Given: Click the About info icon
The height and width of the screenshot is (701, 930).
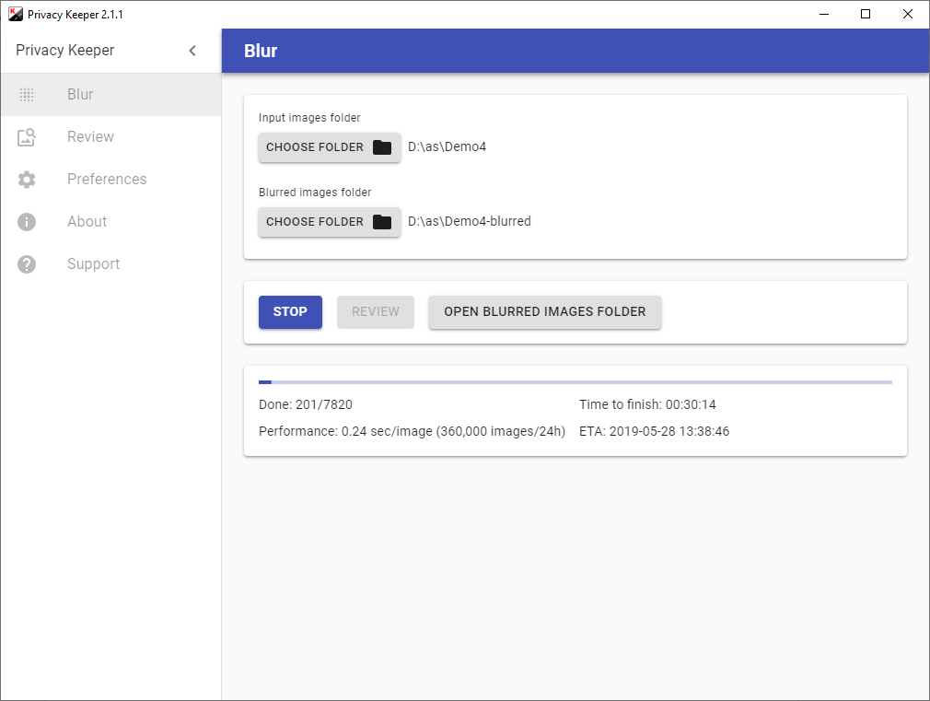Looking at the screenshot, I should click(x=27, y=222).
